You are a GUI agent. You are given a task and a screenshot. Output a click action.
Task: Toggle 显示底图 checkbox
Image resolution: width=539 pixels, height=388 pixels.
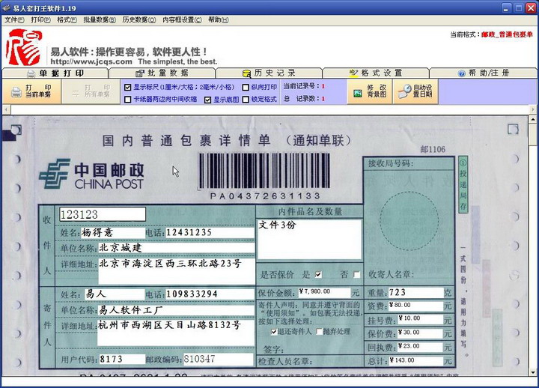[x=207, y=100]
